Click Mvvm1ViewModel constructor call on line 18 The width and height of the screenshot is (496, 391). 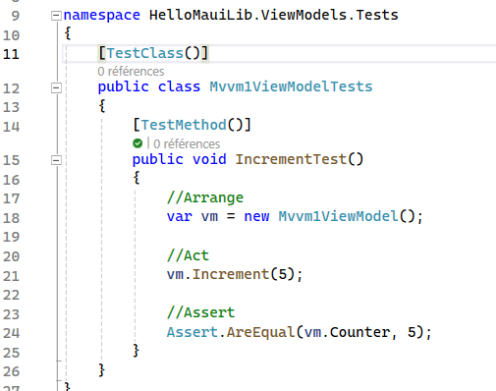(x=339, y=216)
